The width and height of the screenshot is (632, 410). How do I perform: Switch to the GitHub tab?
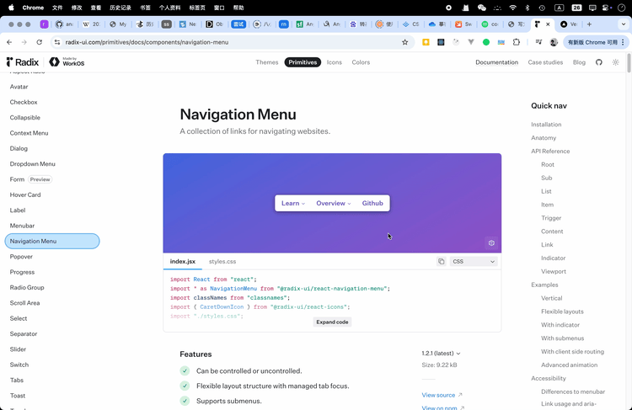pos(65,24)
